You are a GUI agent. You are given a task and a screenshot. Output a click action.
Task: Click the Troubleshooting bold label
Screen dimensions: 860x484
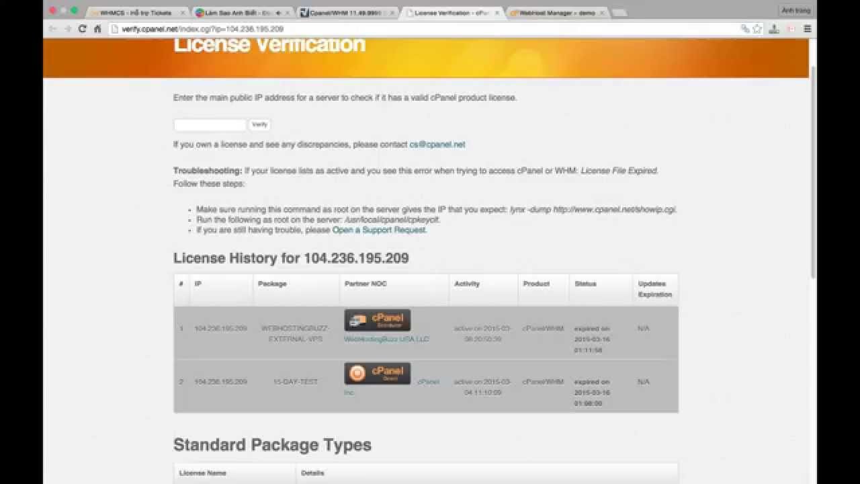(x=208, y=171)
